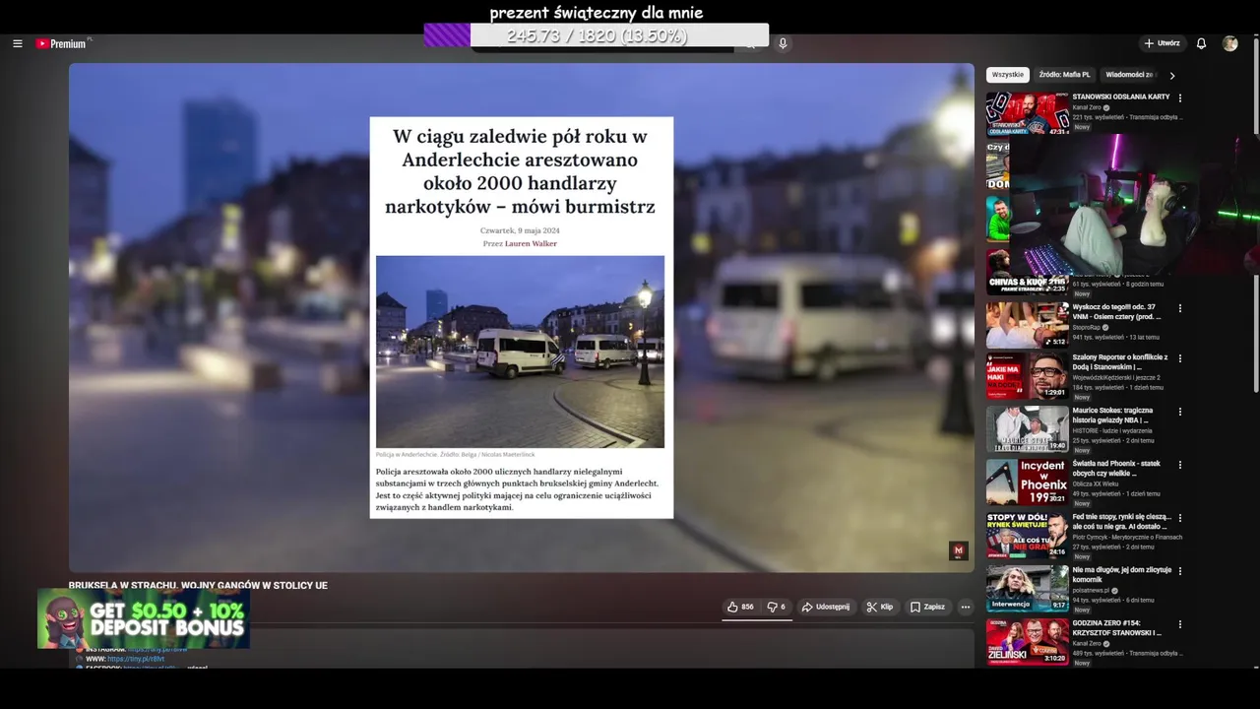Open more actions ellipsis below video

(966, 607)
